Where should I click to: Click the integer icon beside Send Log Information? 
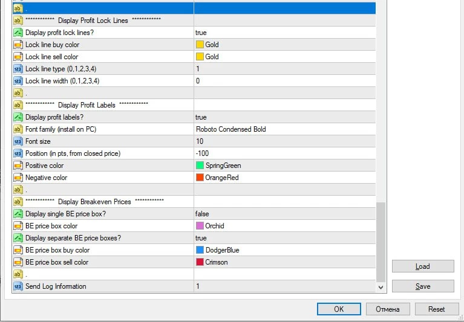18,286
